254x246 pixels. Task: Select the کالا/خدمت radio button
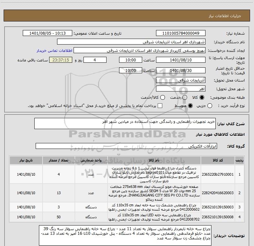coord(163,97)
